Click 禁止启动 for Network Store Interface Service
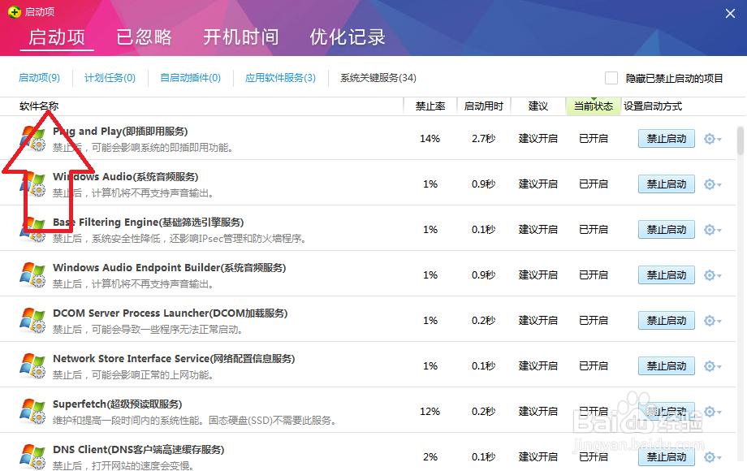 click(666, 366)
